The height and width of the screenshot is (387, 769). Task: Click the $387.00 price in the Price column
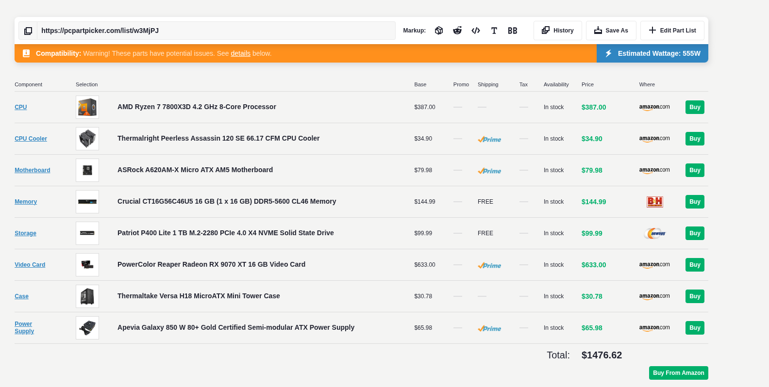[594, 107]
